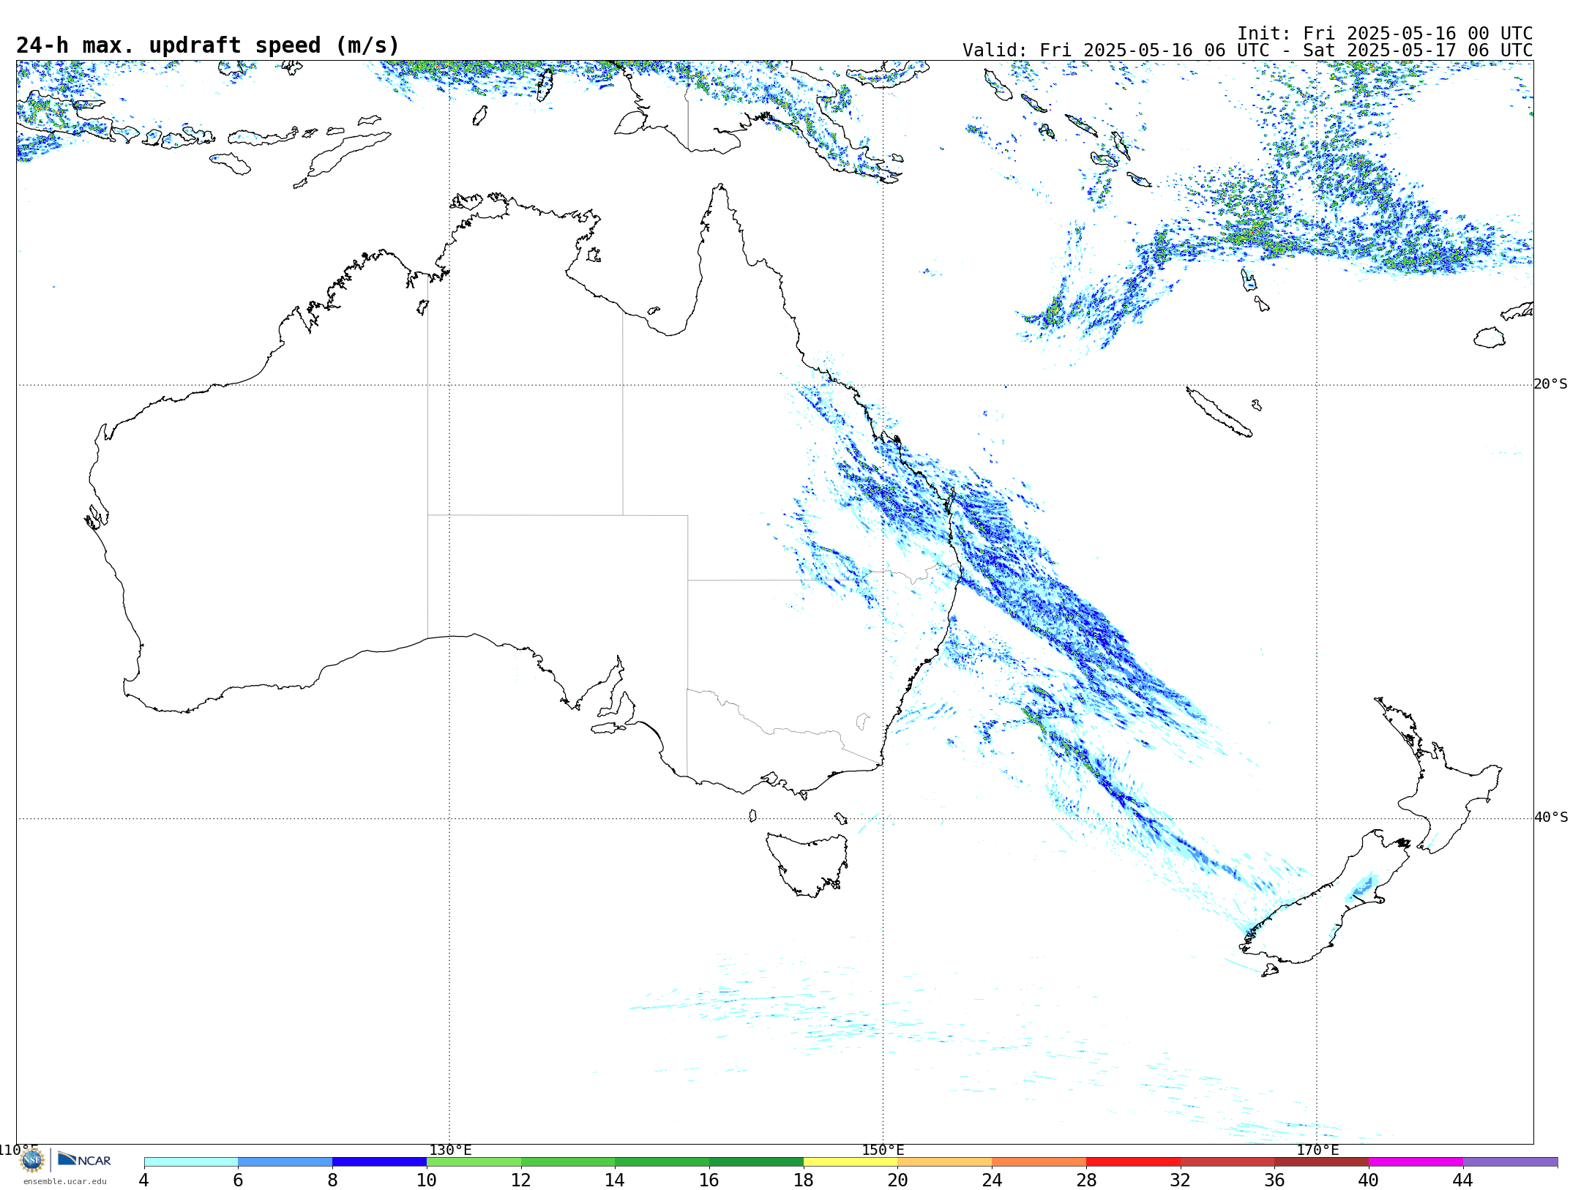Image resolution: width=1581 pixels, height=1190 pixels.
Task: Click colorbar tick label "44"
Action: coord(1462,1180)
